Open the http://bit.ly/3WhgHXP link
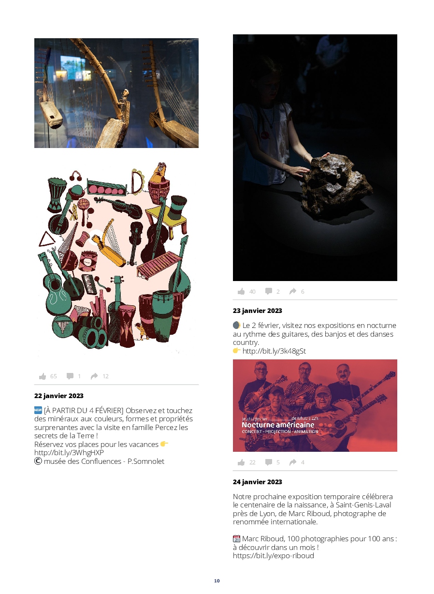This screenshot has height=594, width=434. (x=69, y=453)
